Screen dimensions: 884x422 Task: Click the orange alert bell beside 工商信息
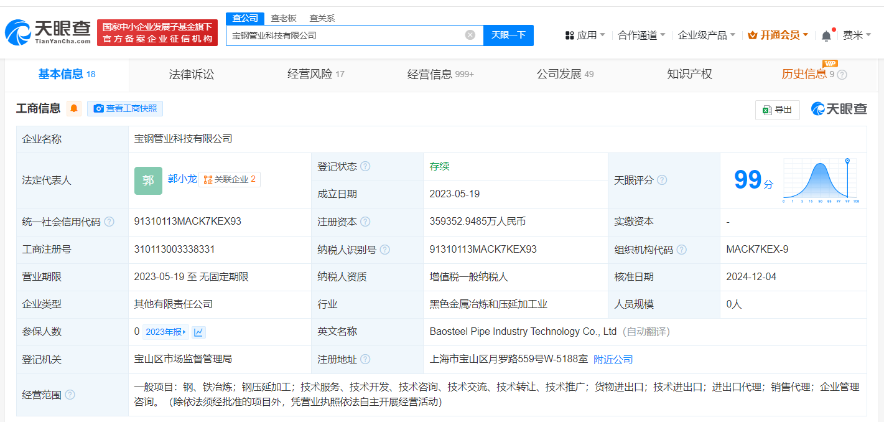(x=74, y=108)
